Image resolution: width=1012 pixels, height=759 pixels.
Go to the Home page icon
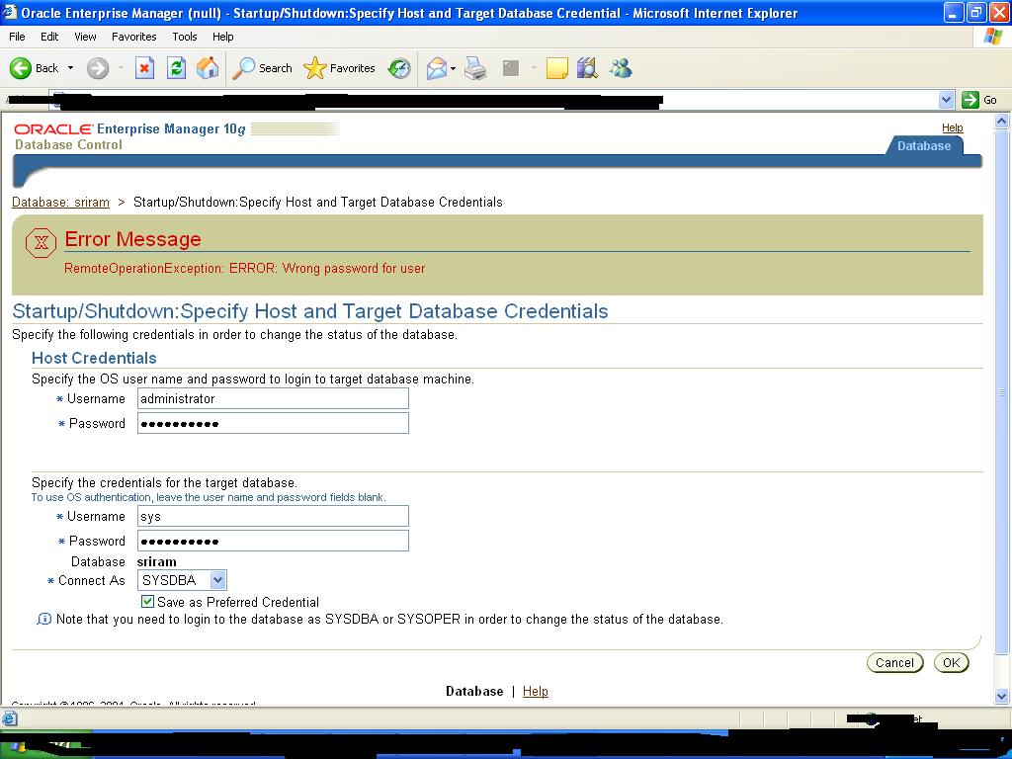[208, 68]
